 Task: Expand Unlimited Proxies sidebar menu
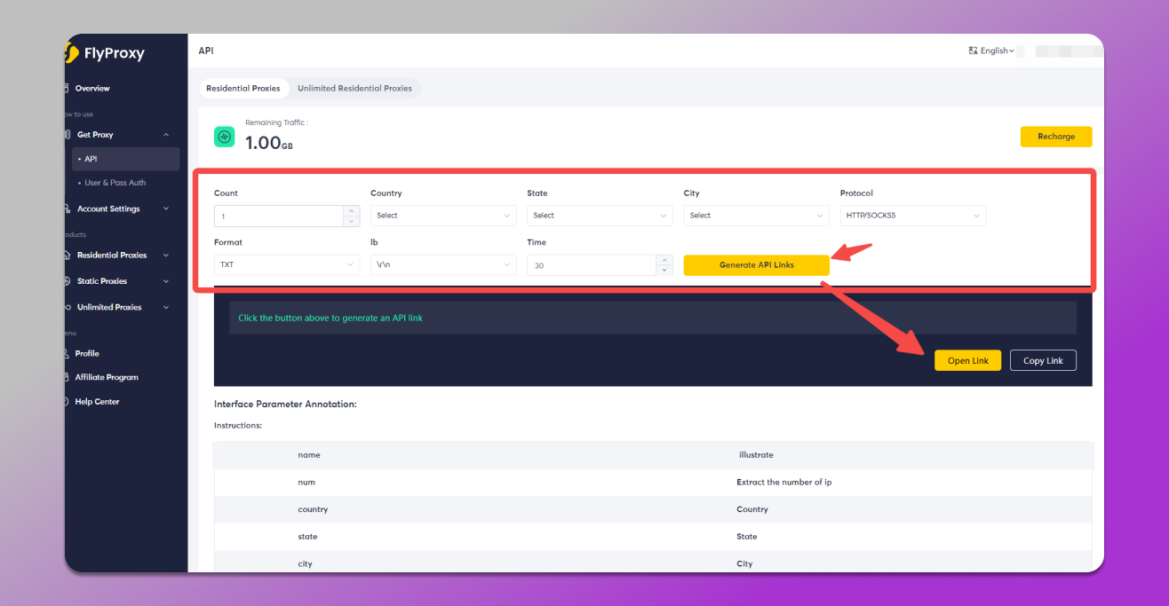click(166, 307)
